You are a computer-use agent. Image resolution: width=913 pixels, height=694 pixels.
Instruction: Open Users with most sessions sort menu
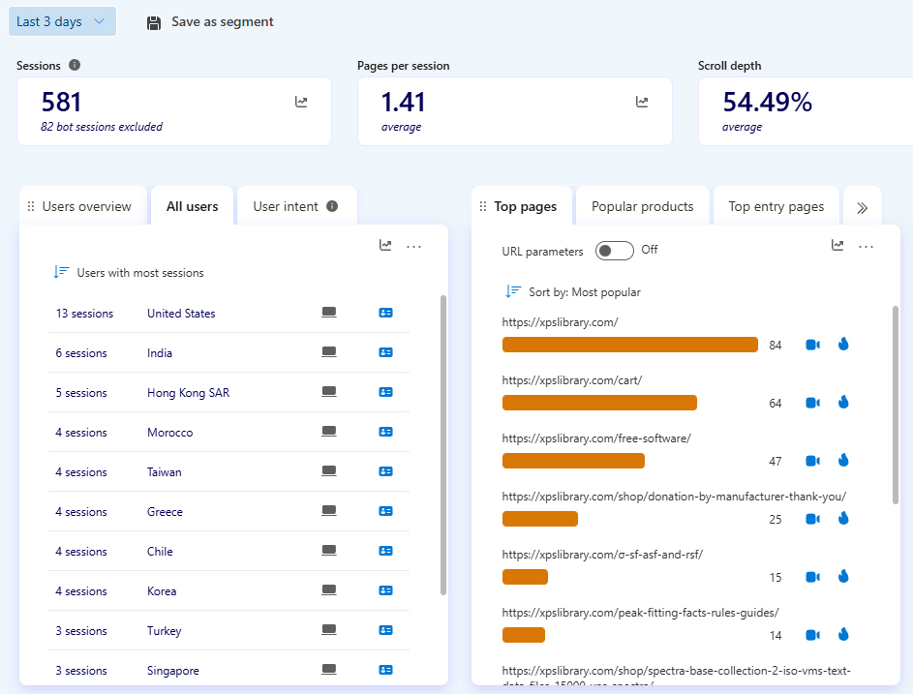[130, 273]
